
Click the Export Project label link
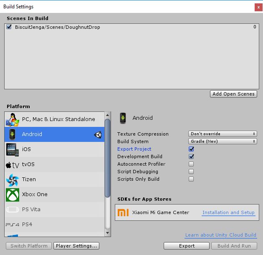pyautogui.click(x=134, y=149)
